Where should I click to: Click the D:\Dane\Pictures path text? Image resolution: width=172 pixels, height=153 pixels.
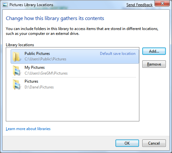(x=39, y=87)
